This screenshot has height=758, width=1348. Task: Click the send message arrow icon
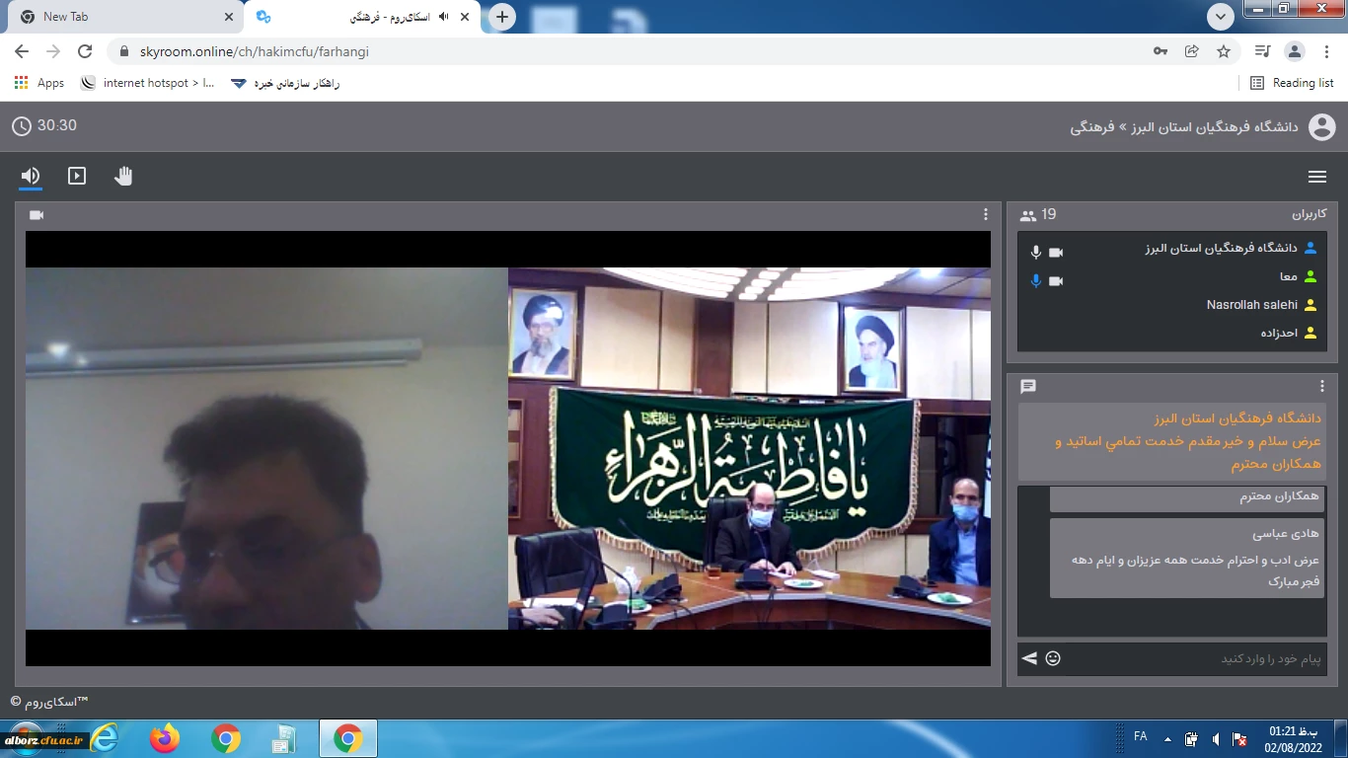click(1029, 658)
